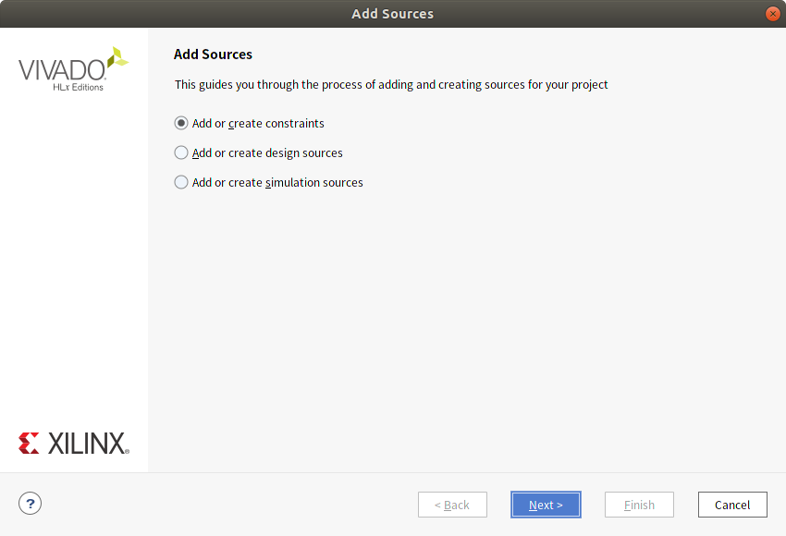The width and height of the screenshot is (786, 536).
Task: Click the 'Add or create simulation sources' label
Action: coord(277,183)
